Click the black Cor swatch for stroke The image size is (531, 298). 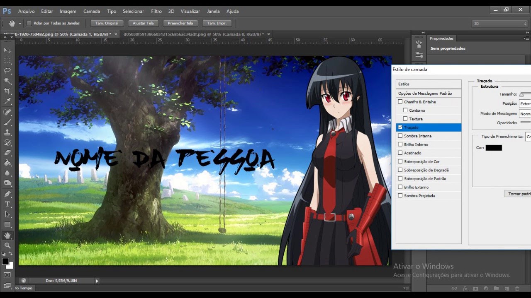494,148
